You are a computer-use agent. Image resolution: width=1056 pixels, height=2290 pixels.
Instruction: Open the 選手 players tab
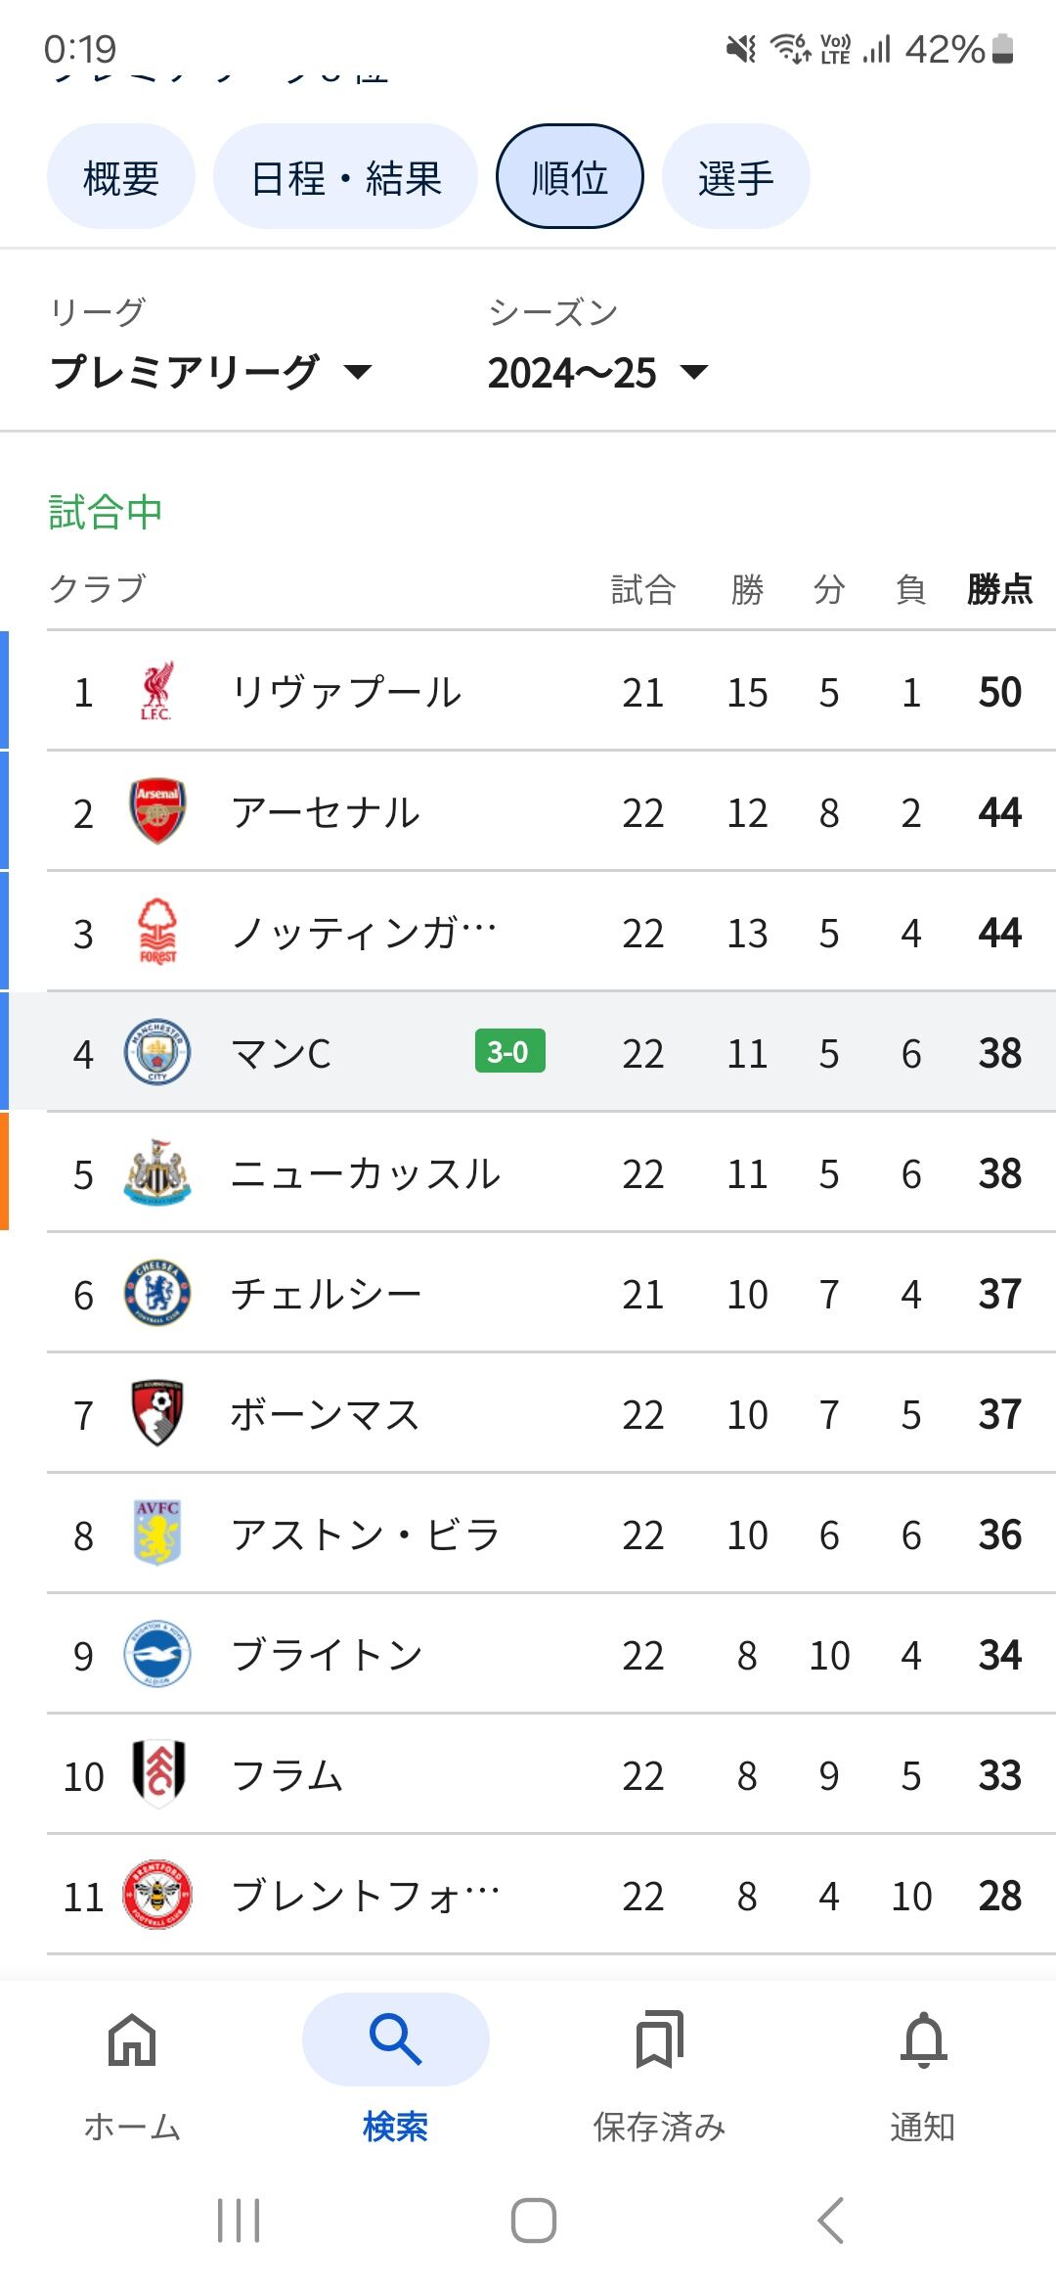[x=735, y=177]
